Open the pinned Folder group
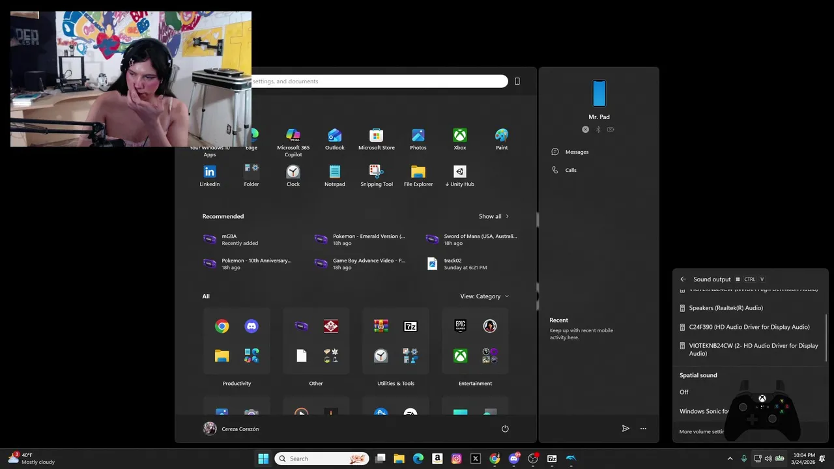The width and height of the screenshot is (834, 469). [x=252, y=176]
